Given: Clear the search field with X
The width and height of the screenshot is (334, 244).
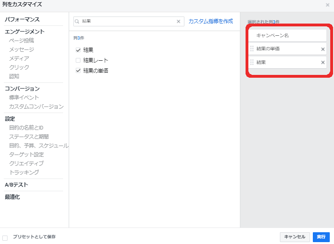Looking at the screenshot, I should coord(178,21).
